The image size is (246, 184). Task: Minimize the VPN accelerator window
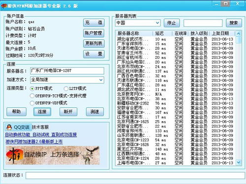pos(216,4)
